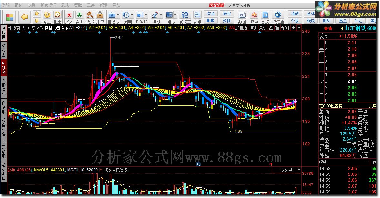The height and width of the screenshot is (198, 380).
Task: Open the 扩展行情 menu
Action: tap(48, 5)
